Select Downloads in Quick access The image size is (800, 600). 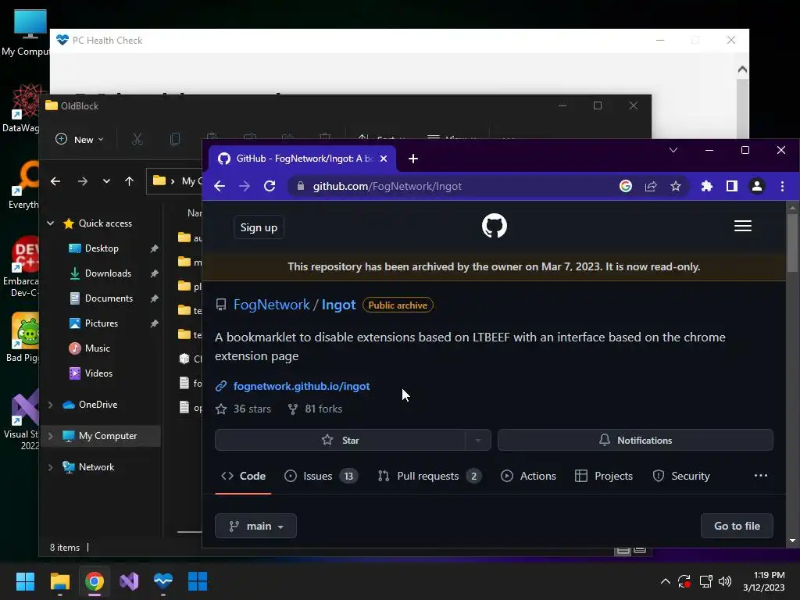coord(108,273)
